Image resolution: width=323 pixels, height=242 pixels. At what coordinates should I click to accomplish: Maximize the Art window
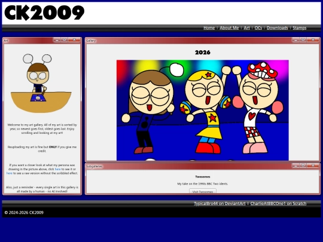pyautogui.click(x=65, y=40)
